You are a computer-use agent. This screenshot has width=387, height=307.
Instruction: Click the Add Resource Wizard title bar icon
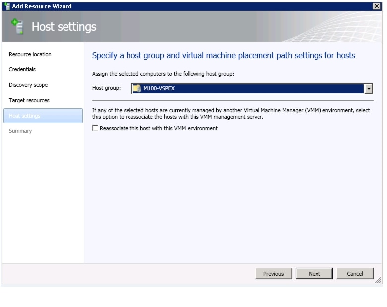7,6
